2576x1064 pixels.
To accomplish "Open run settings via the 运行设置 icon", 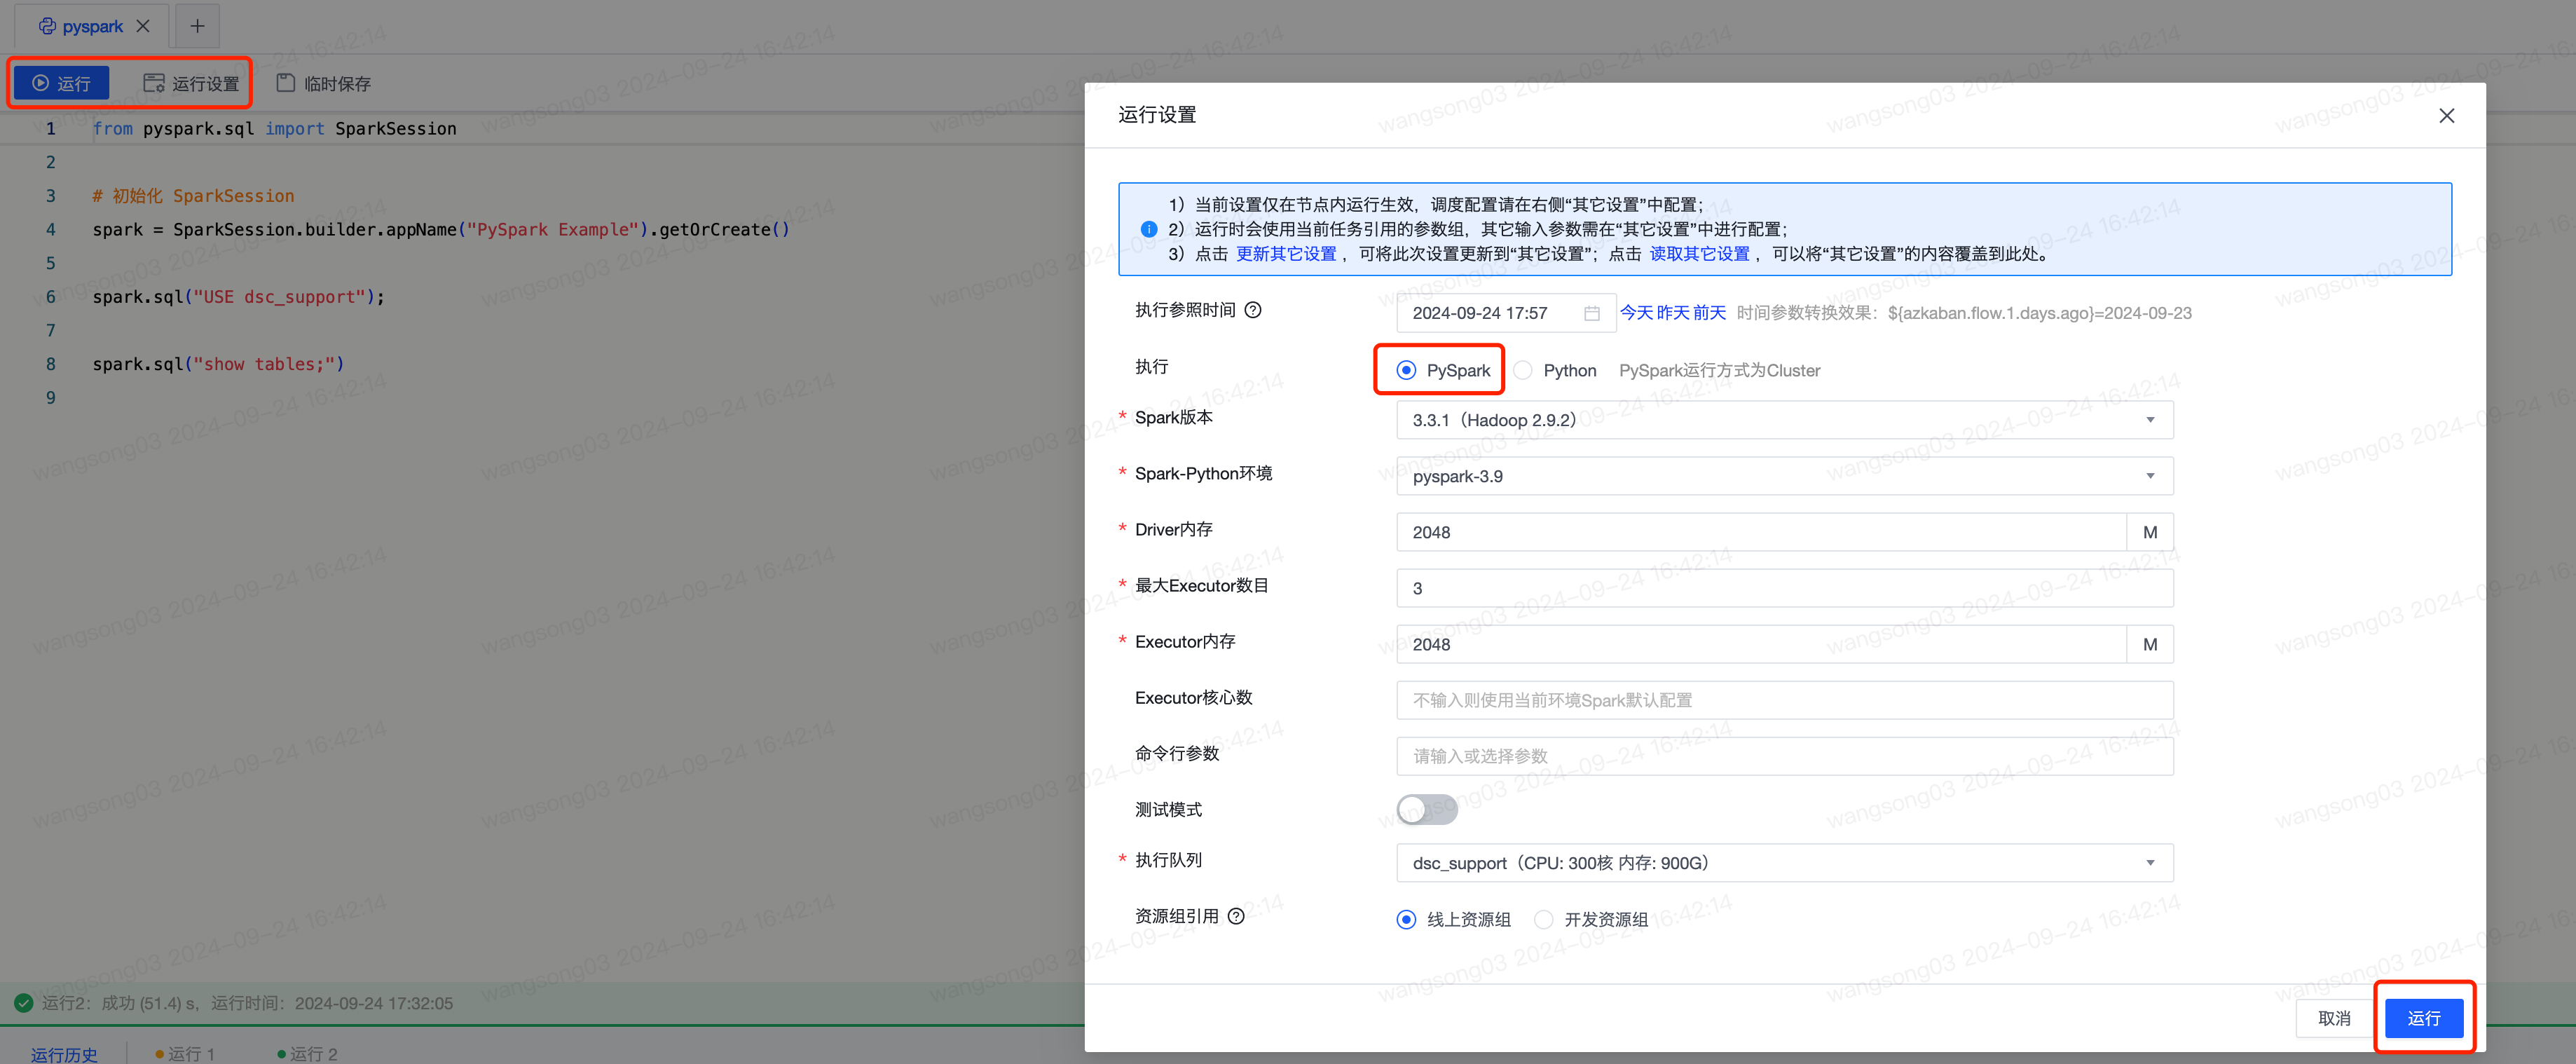I will (154, 83).
